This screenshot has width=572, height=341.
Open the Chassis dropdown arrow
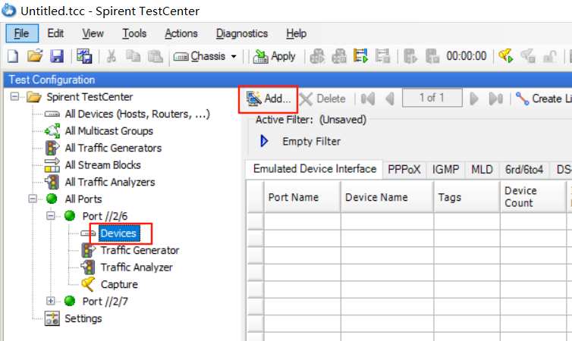[234, 57]
